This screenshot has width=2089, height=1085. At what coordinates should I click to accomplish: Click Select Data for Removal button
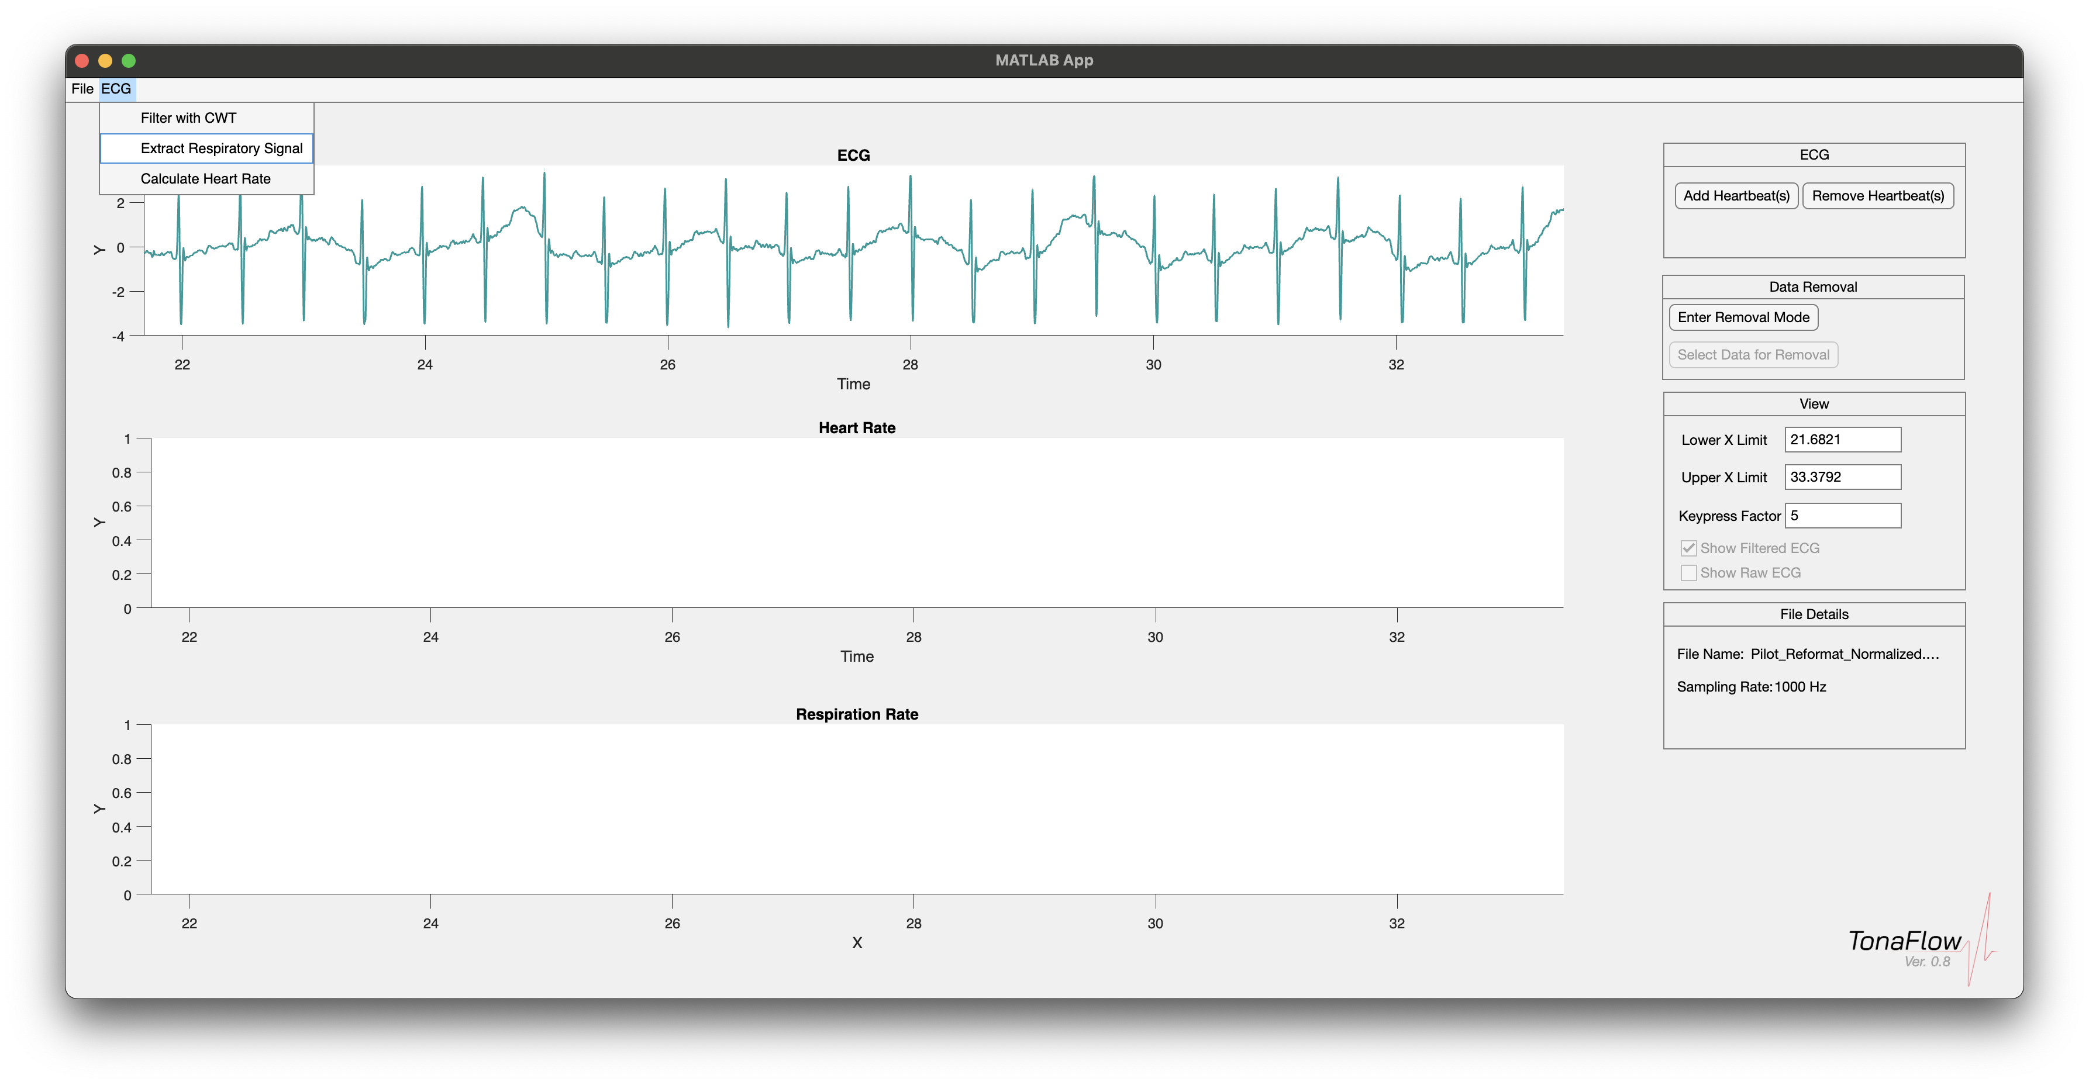(x=1753, y=354)
